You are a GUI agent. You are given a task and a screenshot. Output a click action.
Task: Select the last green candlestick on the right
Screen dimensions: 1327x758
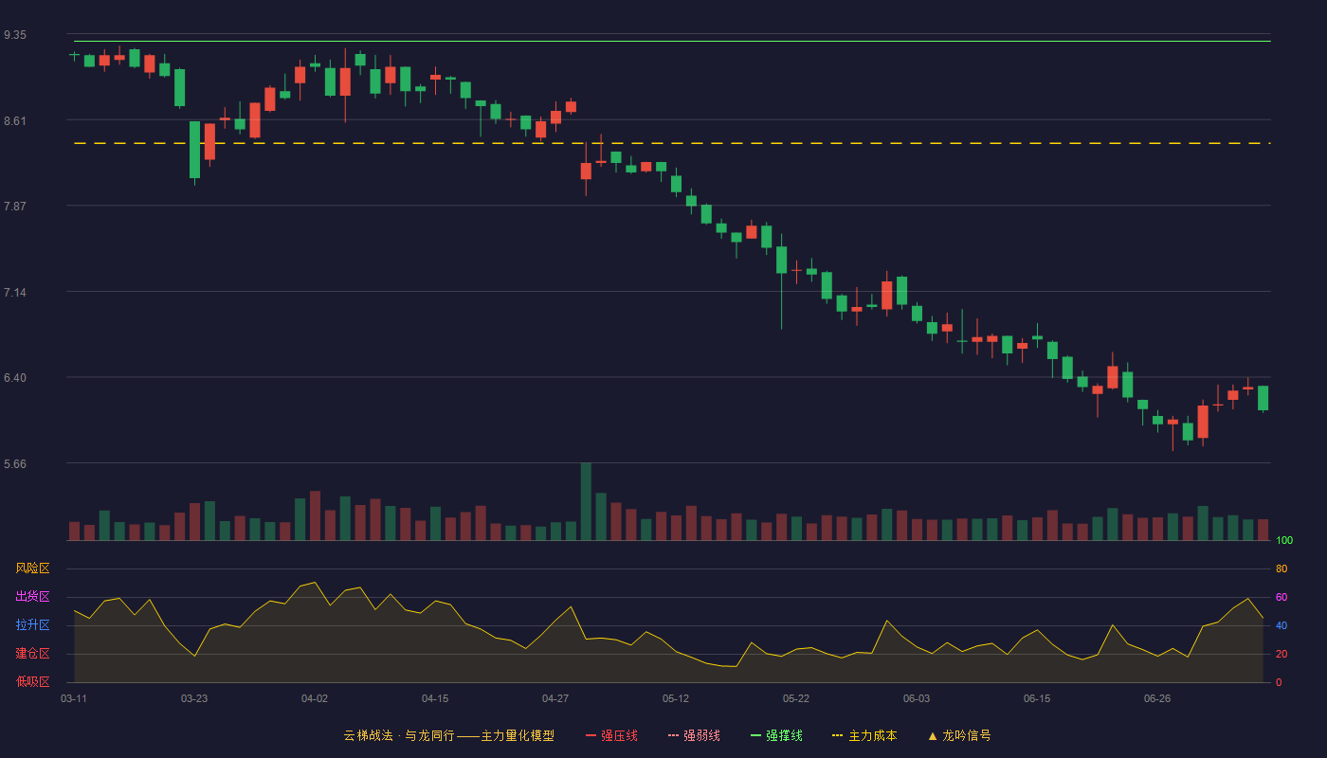point(1263,398)
